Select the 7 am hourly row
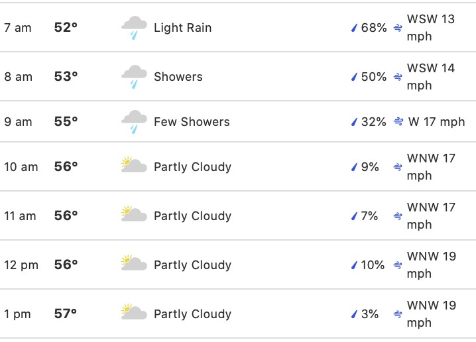The height and width of the screenshot is (342, 476). point(238,27)
